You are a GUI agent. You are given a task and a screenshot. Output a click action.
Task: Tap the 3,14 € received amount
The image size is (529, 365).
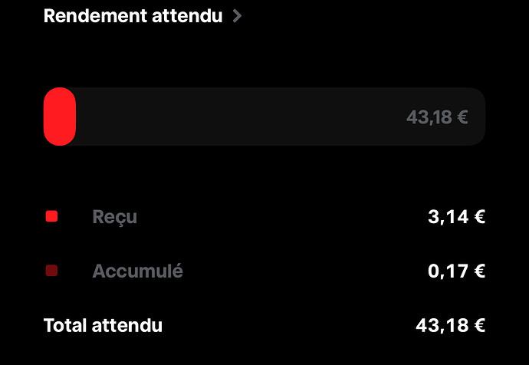[456, 216]
